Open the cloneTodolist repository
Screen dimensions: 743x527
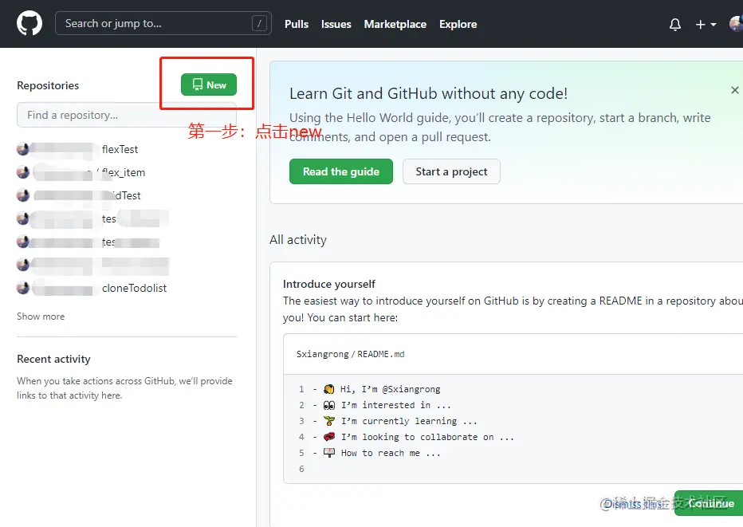point(134,288)
